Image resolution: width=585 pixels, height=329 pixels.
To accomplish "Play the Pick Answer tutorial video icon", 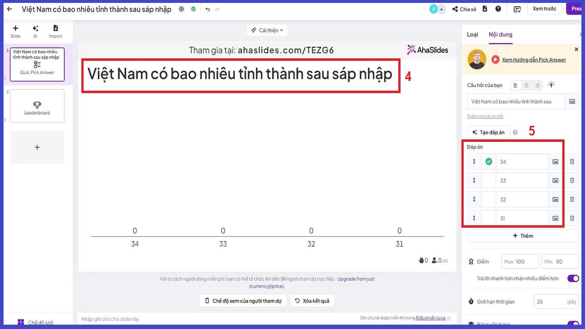I will tap(495, 59).
